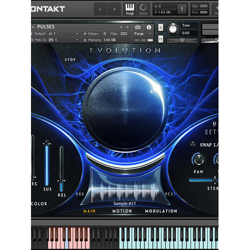Adjust the SUS sustain slider
Viewport: 250px width, 250px height.
coord(47,164)
